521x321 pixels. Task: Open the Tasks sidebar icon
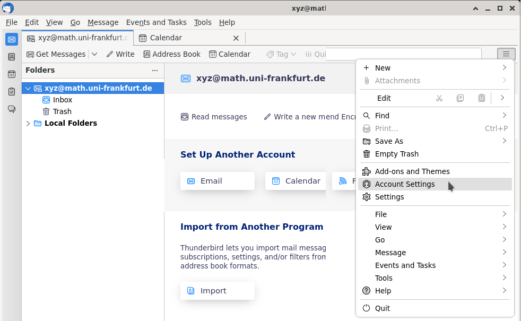pos(12,92)
